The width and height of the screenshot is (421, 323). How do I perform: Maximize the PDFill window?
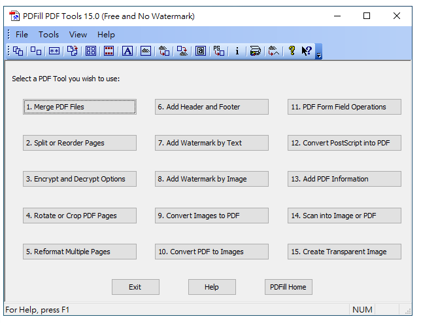coord(367,16)
